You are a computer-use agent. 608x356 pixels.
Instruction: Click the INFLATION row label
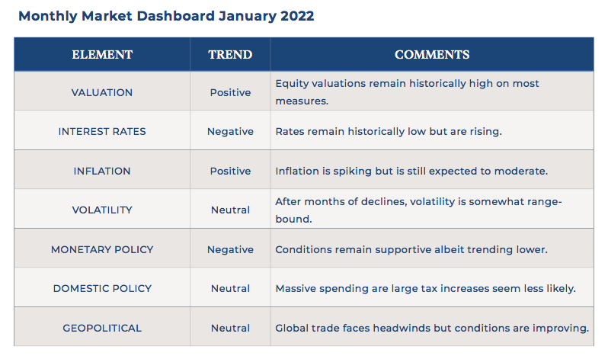102,172
